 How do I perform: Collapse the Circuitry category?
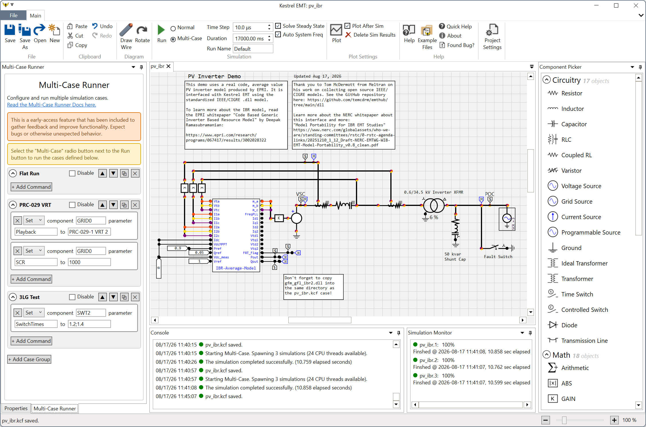(x=547, y=80)
